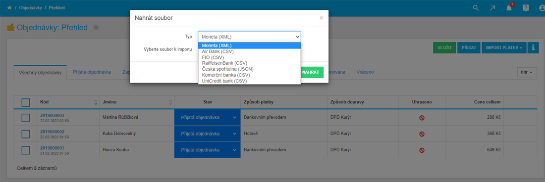
Task: Click the info icon button
Action: [x=533, y=48]
